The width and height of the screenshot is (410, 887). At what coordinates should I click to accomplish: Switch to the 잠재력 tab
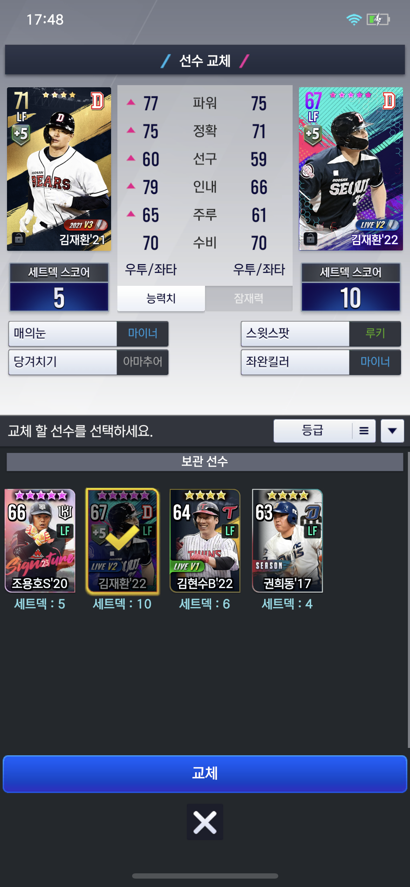[x=248, y=298]
